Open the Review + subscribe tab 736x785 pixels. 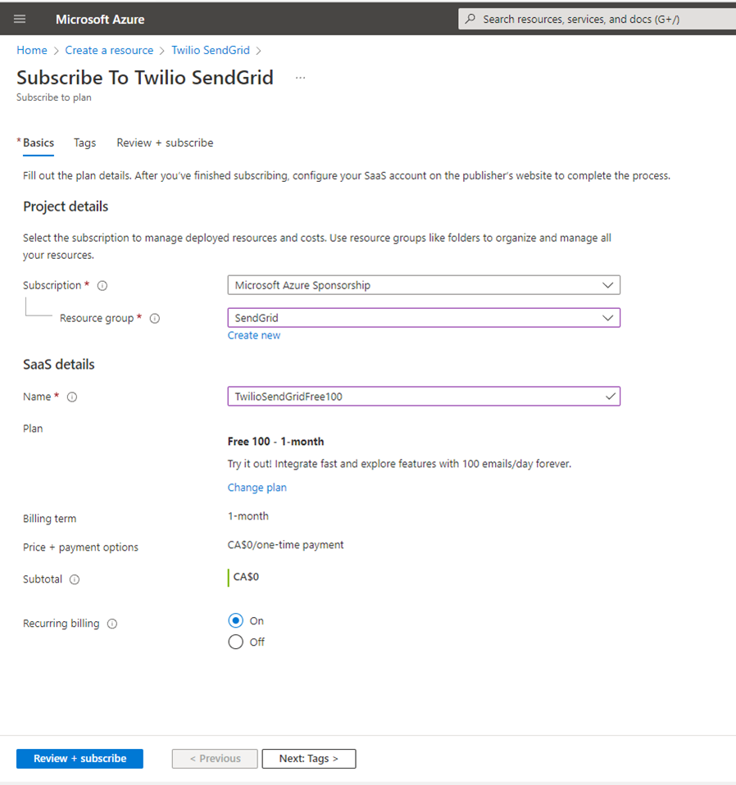pos(165,143)
